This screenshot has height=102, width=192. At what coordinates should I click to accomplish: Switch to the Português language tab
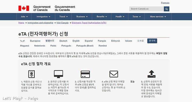click(x=66, y=46)
